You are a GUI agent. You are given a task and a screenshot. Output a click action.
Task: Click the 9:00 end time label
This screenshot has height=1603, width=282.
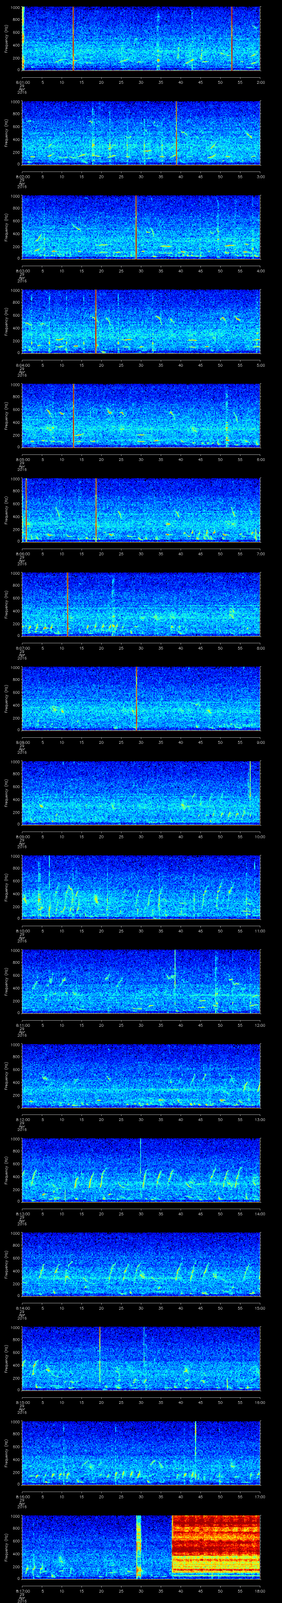click(260, 742)
